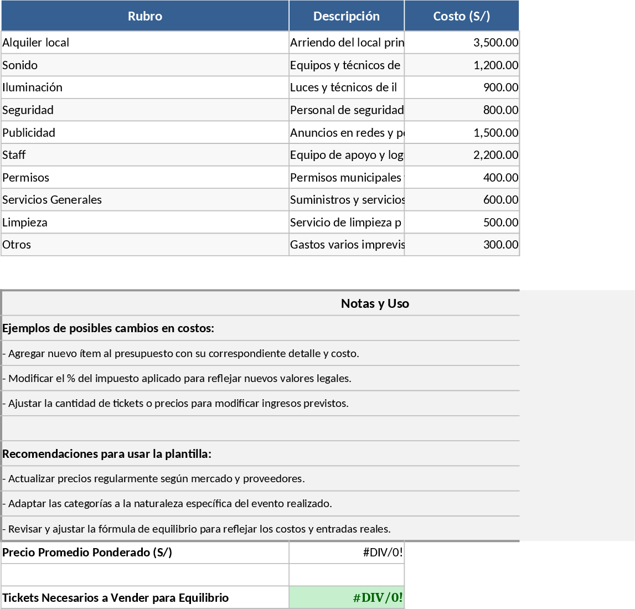Viewport: 635px width, 609px height.
Task: Select the Staff rubro cell
Action: pyautogui.click(x=144, y=155)
